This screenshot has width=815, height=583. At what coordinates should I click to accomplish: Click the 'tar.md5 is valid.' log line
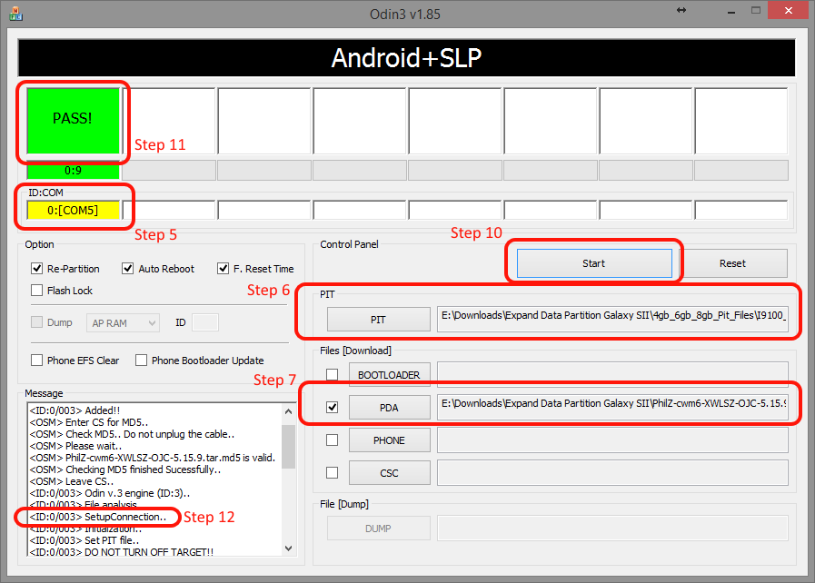(153, 458)
